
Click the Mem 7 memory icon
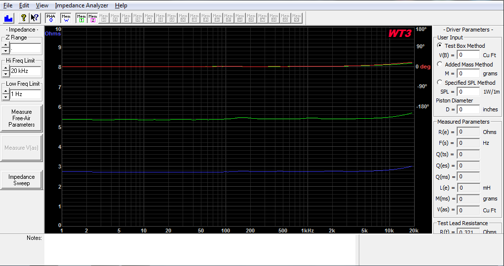click(149, 18)
